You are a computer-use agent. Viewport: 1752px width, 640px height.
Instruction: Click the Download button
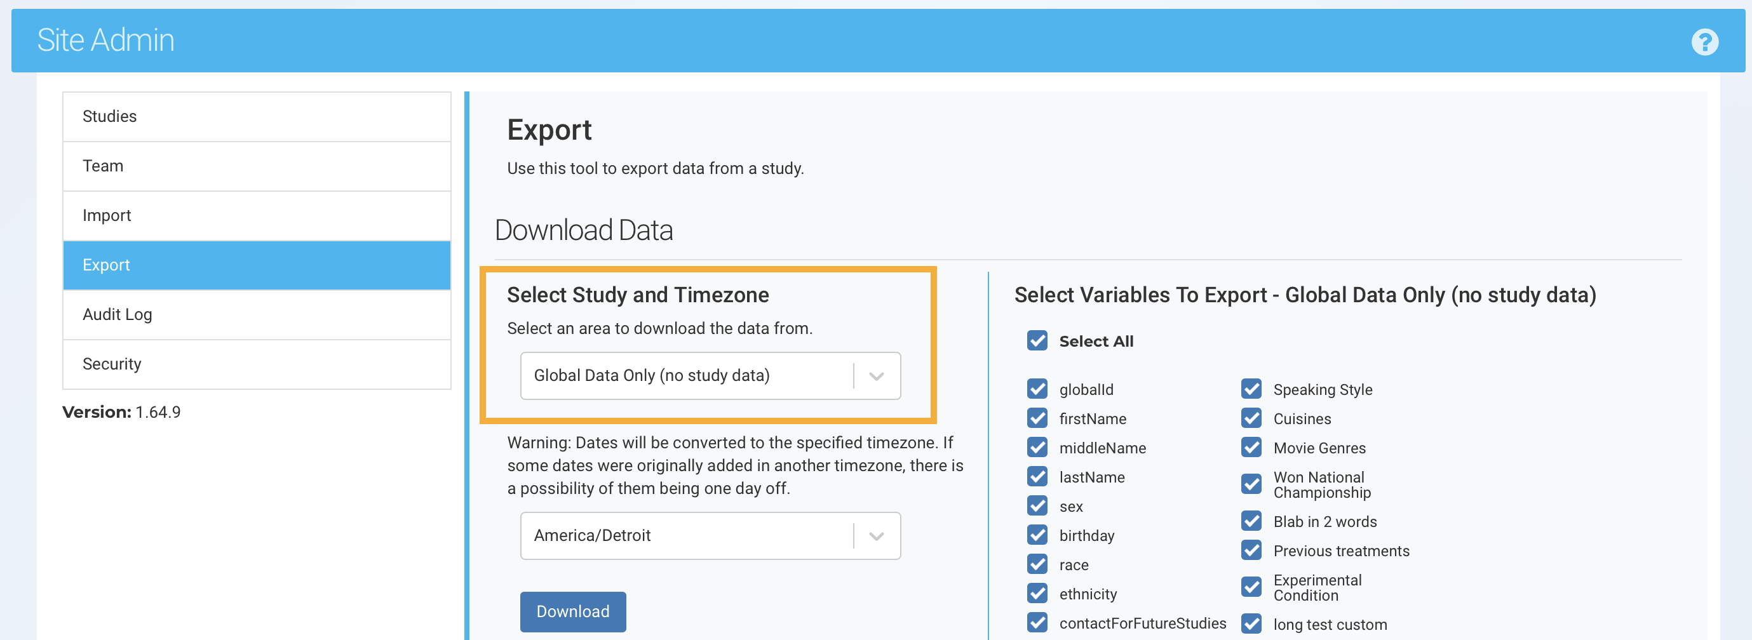[x=572, y=611]
